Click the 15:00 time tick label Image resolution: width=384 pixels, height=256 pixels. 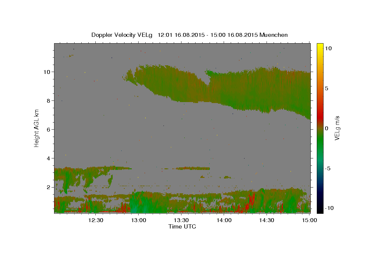point(309,220)
